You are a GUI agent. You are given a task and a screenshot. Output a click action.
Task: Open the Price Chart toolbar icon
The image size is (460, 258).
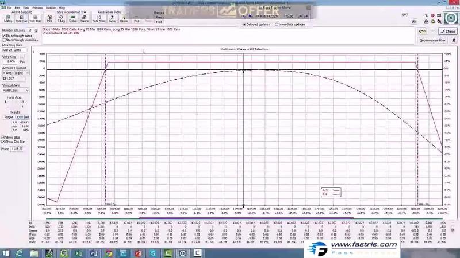[x=21, y=19]
